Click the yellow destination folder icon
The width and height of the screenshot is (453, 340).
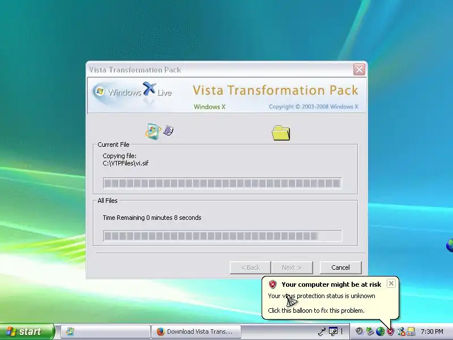click(281, 133)
